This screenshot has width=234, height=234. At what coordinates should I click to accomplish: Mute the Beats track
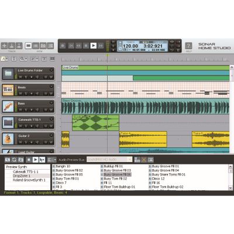[20, 94]
